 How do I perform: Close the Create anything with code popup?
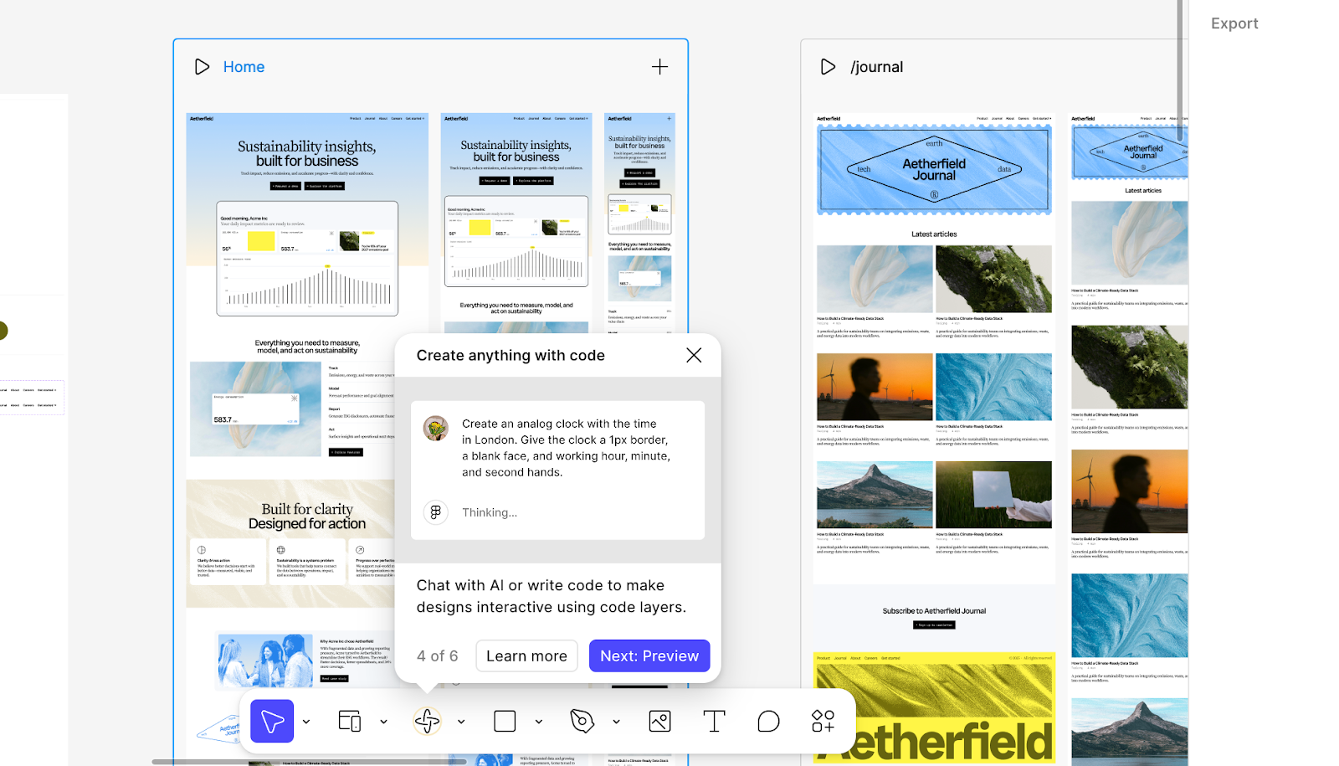(694, 355)
